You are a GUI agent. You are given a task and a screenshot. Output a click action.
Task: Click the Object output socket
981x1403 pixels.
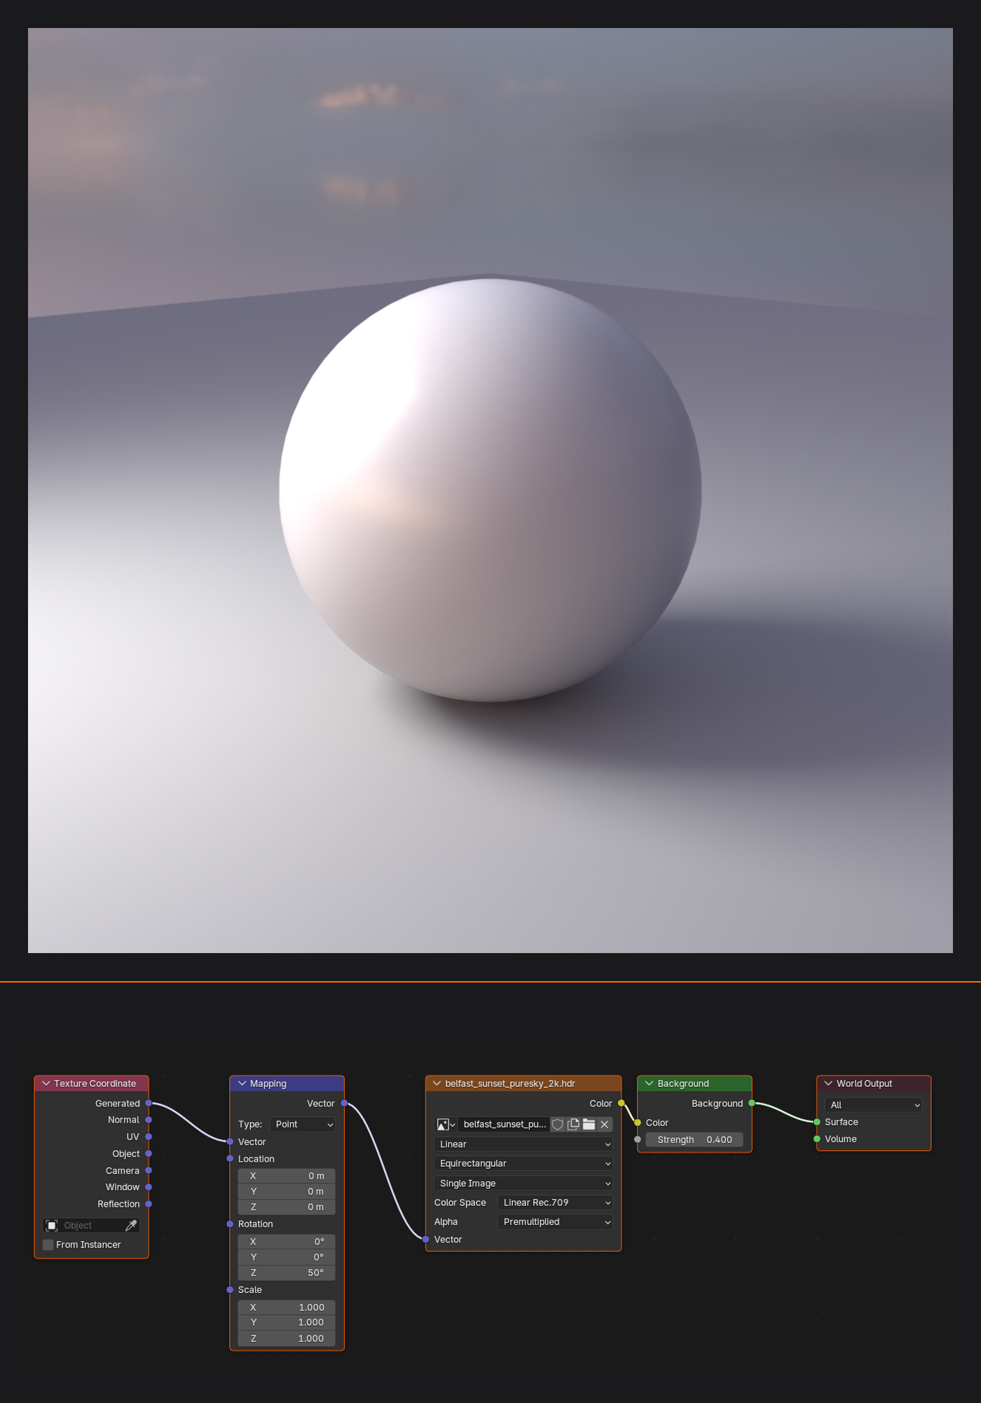tap(149, 1154)
